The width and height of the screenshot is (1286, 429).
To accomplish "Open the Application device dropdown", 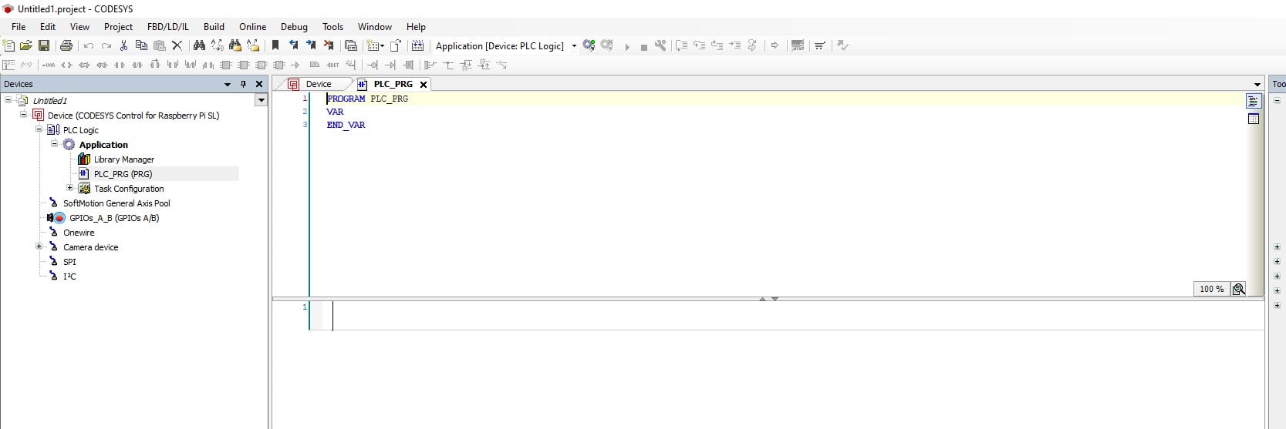I will pos(574,46).
